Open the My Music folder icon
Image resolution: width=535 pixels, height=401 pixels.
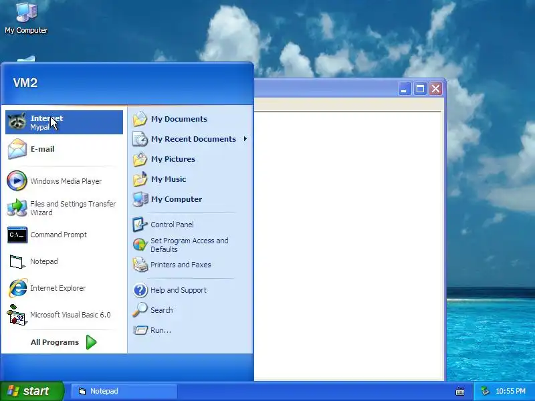tap(140, 179)
